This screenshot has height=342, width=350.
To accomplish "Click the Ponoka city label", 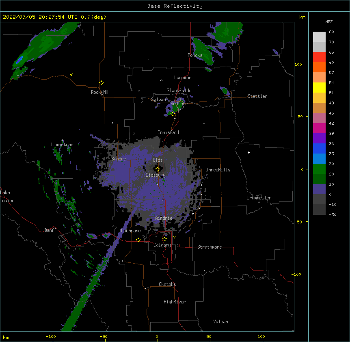I will pos(195,55).
